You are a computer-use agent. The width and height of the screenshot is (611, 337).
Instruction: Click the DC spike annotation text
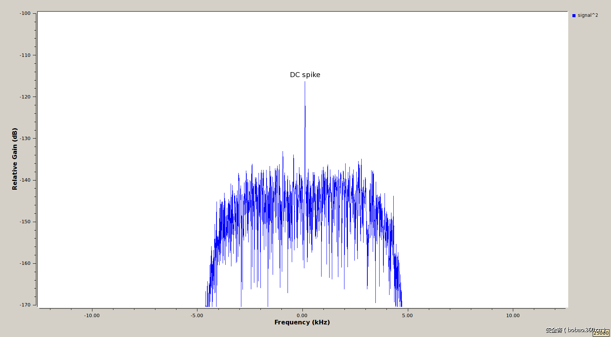coord(305,75)
